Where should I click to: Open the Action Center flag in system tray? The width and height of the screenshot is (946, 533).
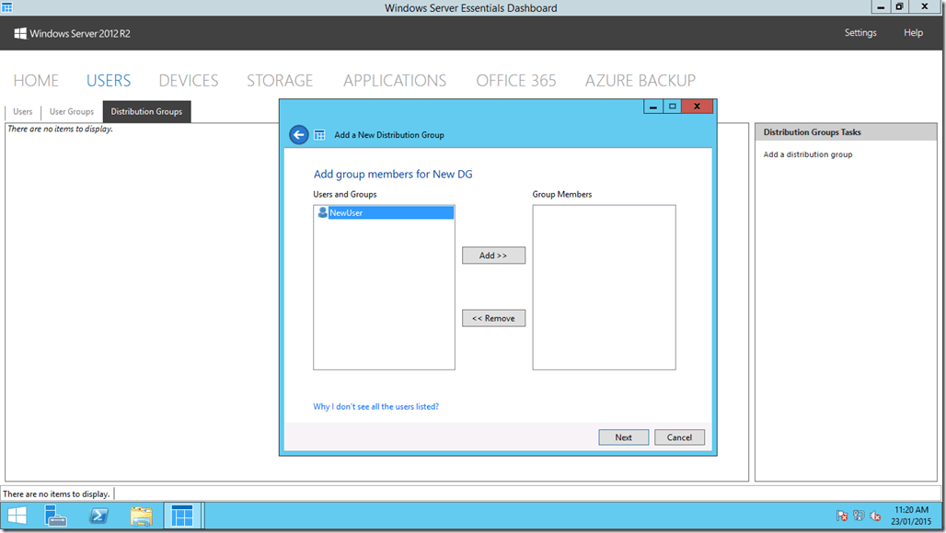point(840,516)
